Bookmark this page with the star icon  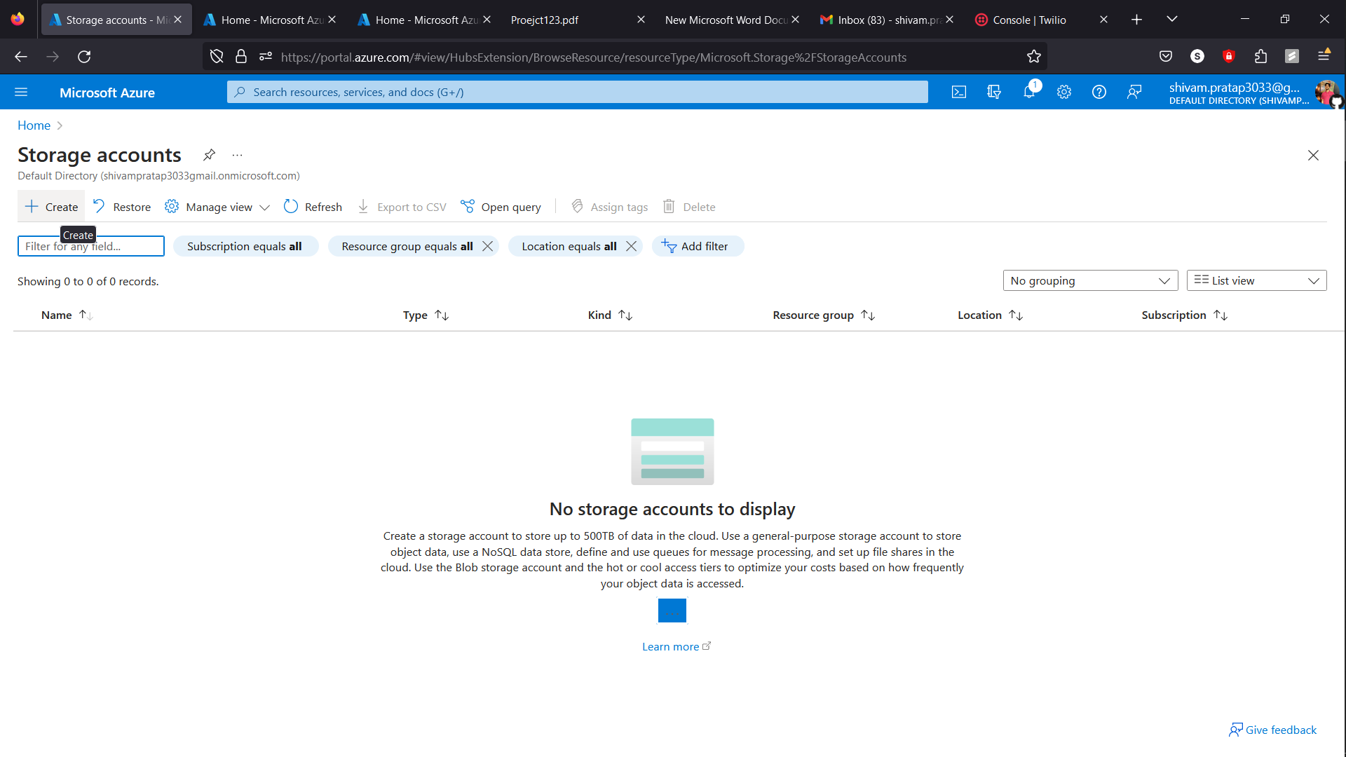click(x=1034, y=57)
